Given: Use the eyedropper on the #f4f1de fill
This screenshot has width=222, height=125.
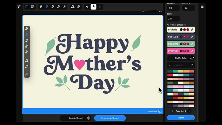Looking at the screenshot, I should pos(192,30).
